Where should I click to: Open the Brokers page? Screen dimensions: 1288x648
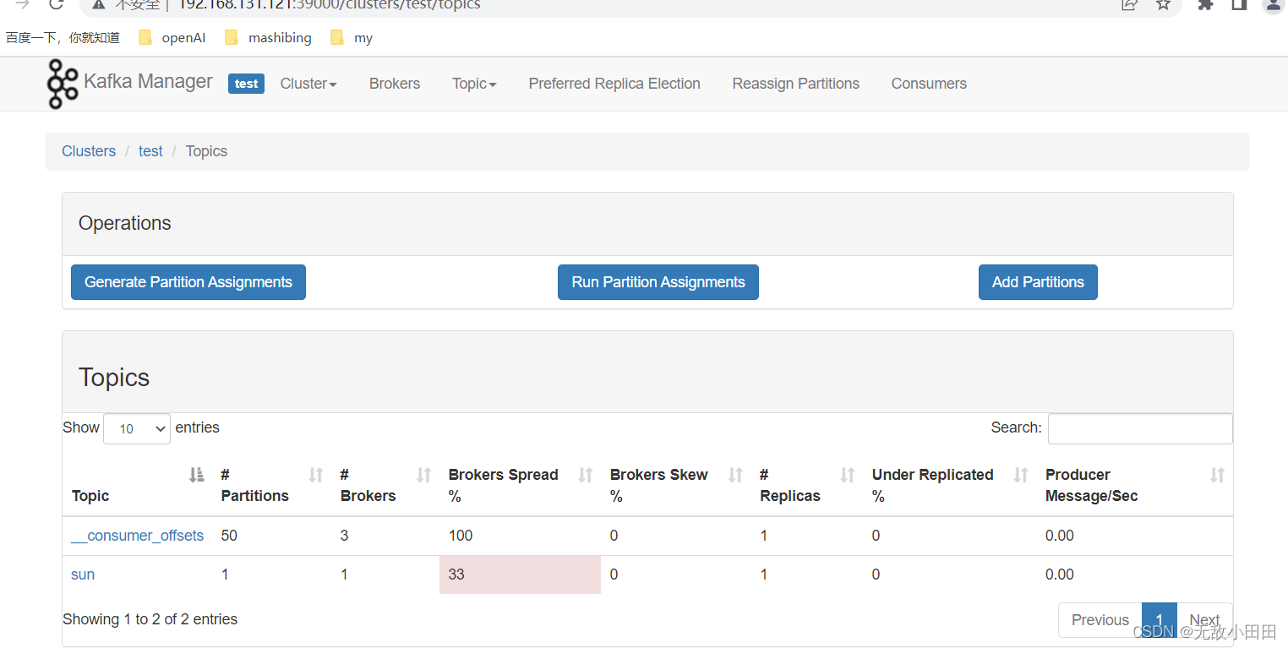[x=395, y=84]
